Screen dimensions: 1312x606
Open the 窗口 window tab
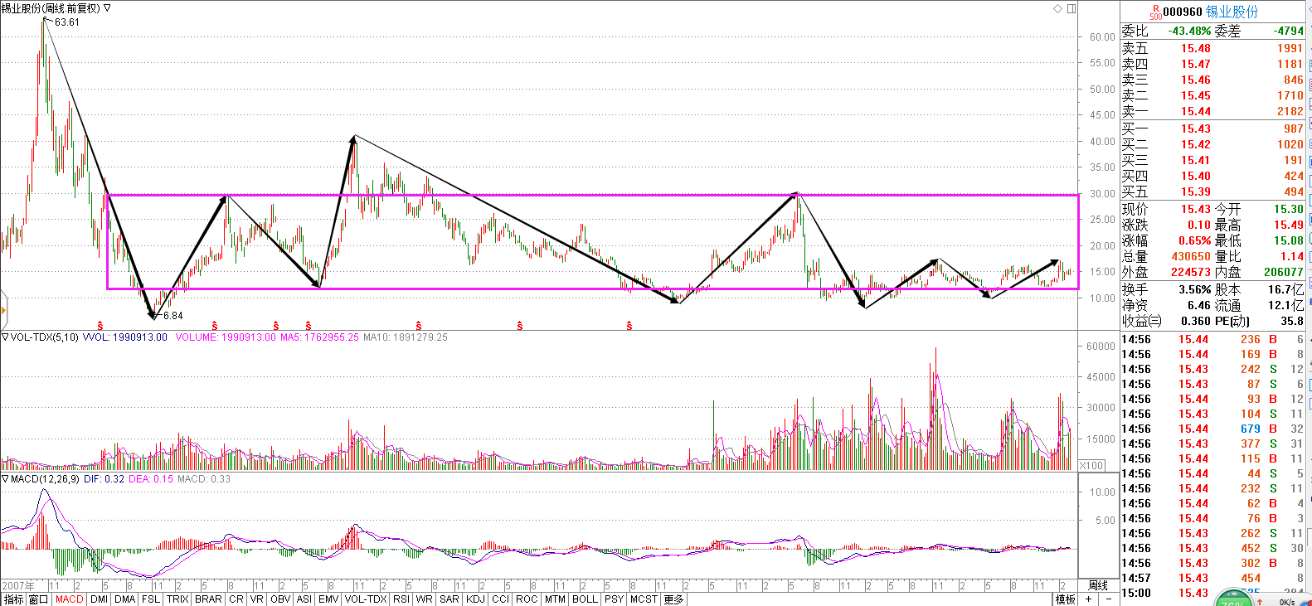coord(38,599)
